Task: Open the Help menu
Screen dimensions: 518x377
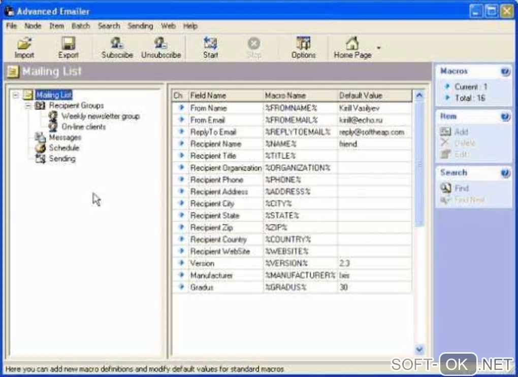Action: click(x=190, y=26)
